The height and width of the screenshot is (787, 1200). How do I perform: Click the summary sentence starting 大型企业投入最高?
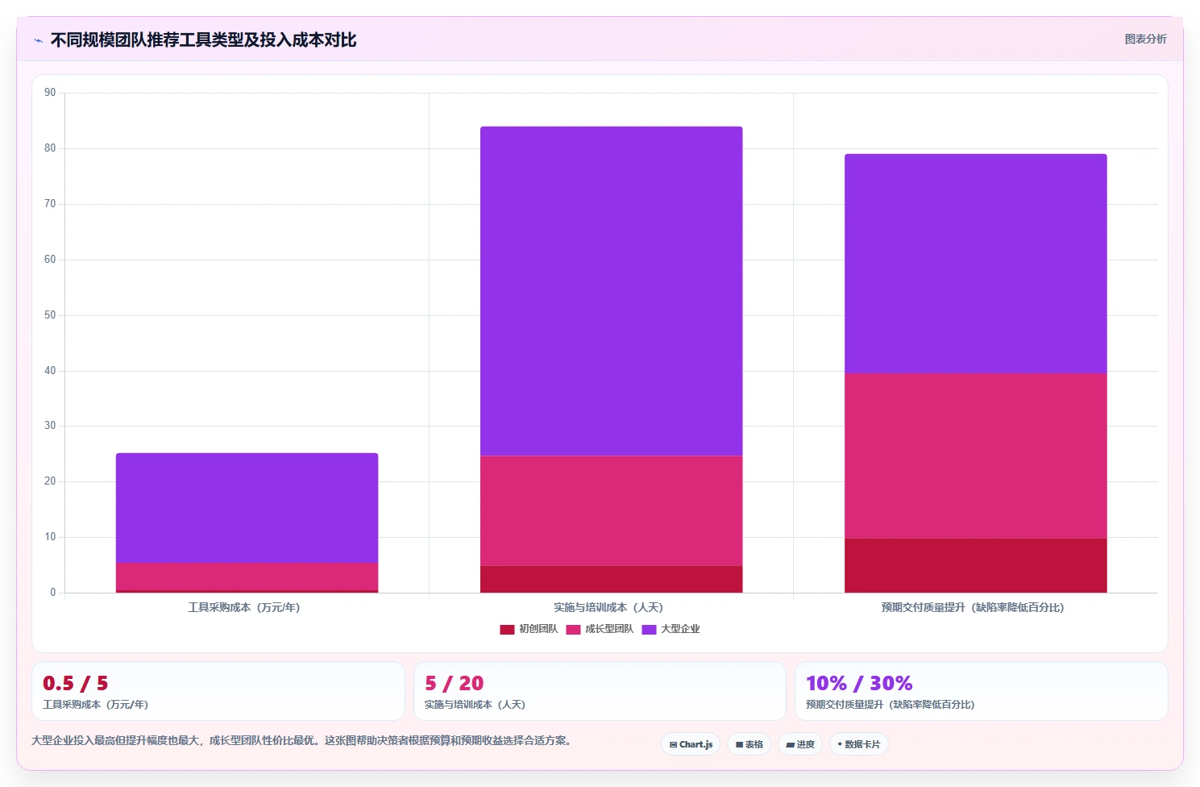click(x=302, y=740)
